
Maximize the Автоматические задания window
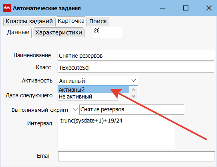(186, 8)
